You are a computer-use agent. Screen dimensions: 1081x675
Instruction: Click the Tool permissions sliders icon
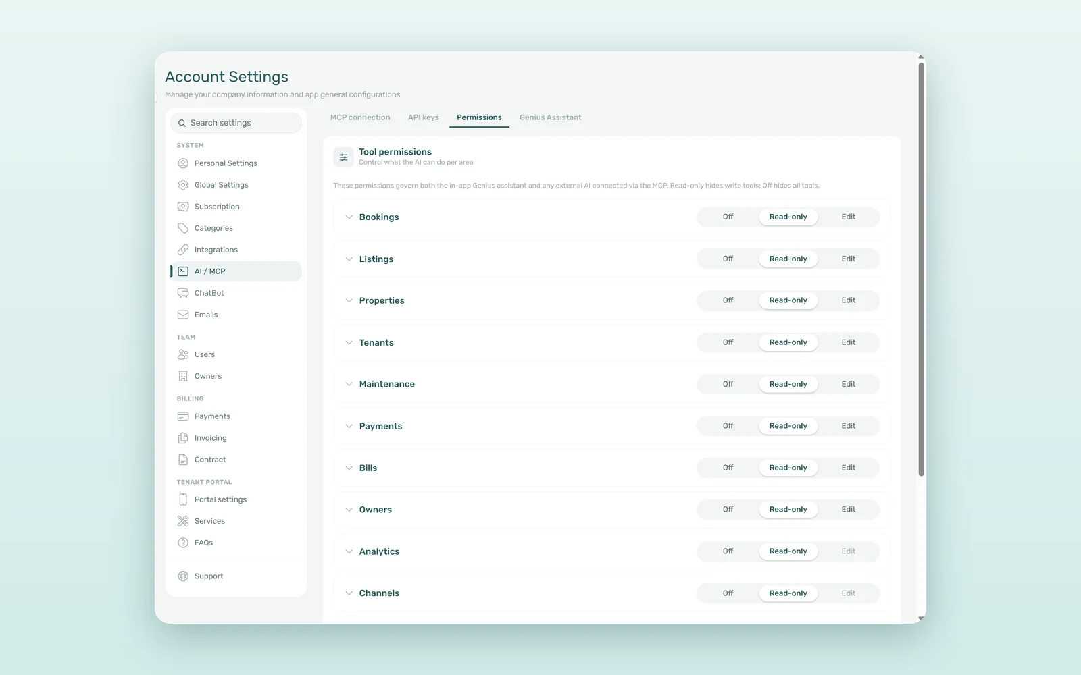[343, 157]
